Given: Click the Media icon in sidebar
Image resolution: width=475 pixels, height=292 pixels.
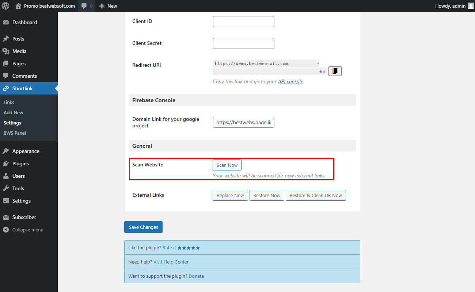Looking at the screenshot, I should (x=6, y=51).
